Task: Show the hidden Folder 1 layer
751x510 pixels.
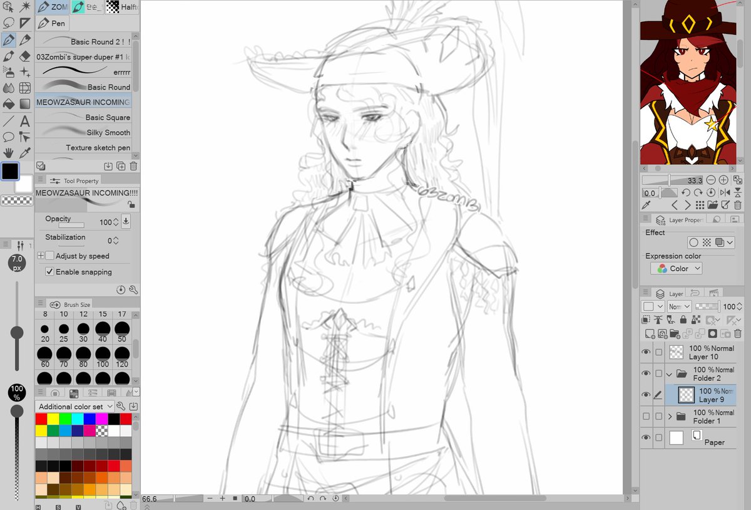Action: [646, 416]
